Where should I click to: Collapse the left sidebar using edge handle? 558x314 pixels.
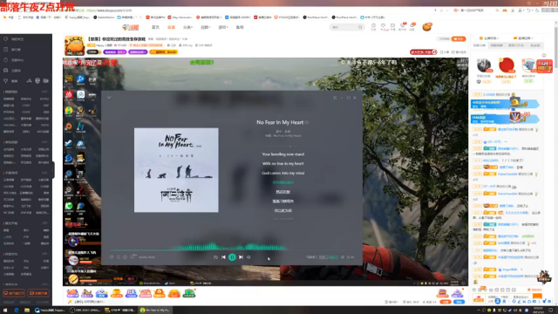point(53,170)
